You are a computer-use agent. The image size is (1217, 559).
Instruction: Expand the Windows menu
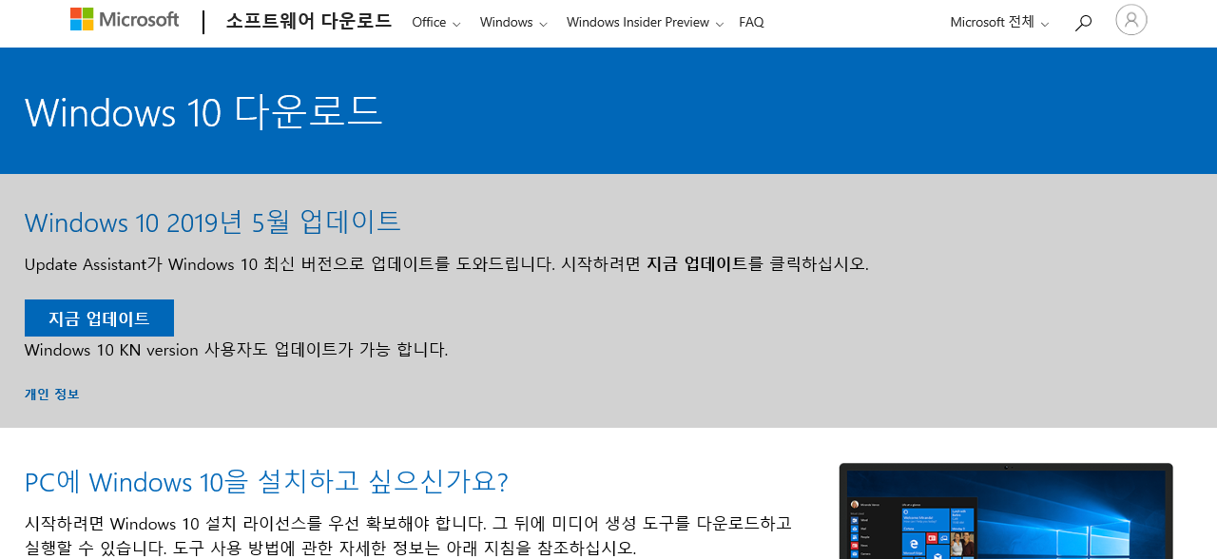[513, 23]
